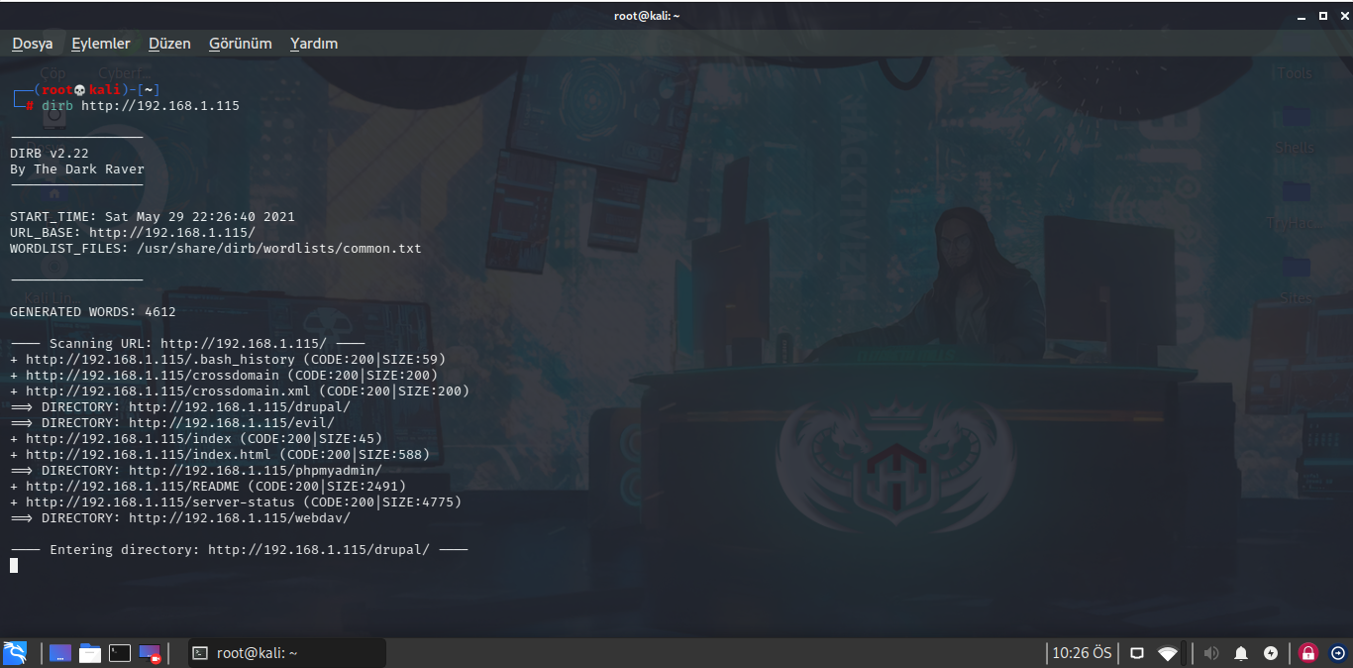Viewport: 1353px width, 668px height.
Task: Launch the terminal emulator taskbar icon
Action: tap(120, 653)
